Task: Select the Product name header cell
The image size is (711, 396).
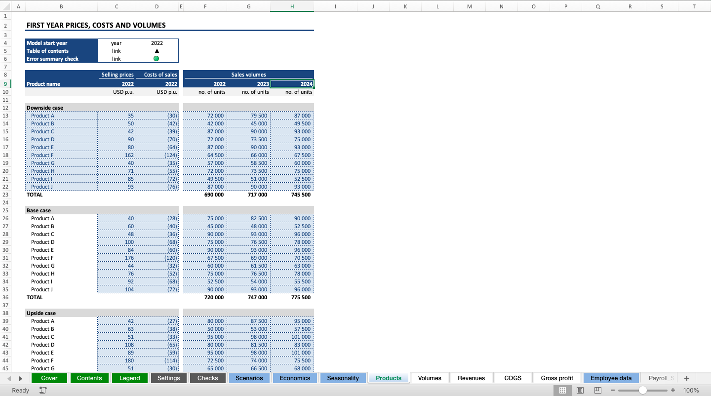Action: pos(61,84)
